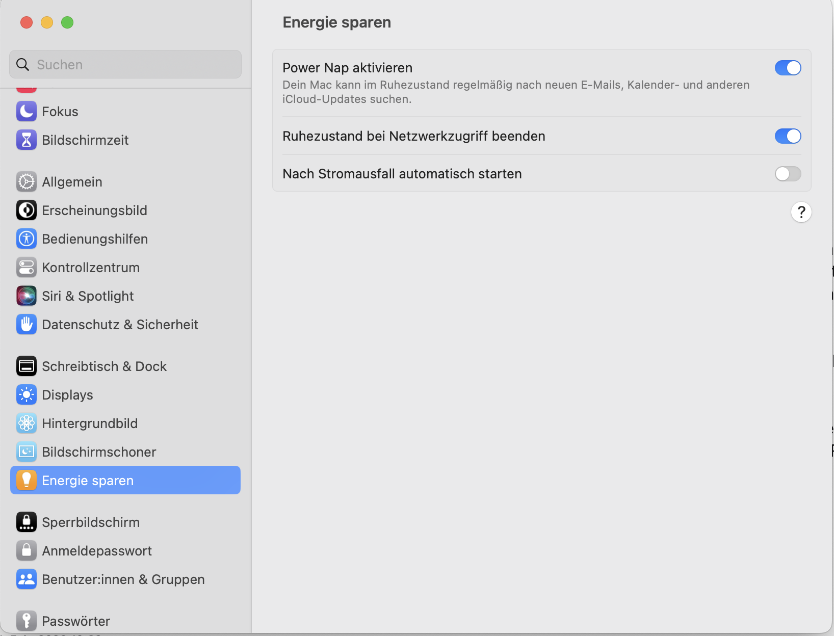Click the Kontrollzentrum icon

click(x=27, y=268)
